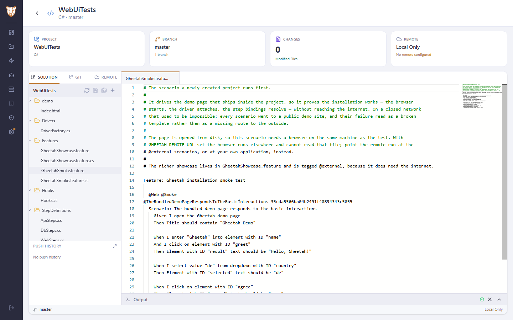The image size is (513, 320).
Task: Click the Gheetah cheetah logo
Action: (x=11, y=11)
